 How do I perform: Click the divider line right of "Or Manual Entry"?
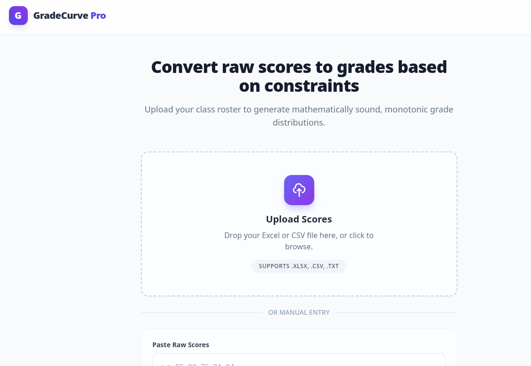click(x=396, y=312)
